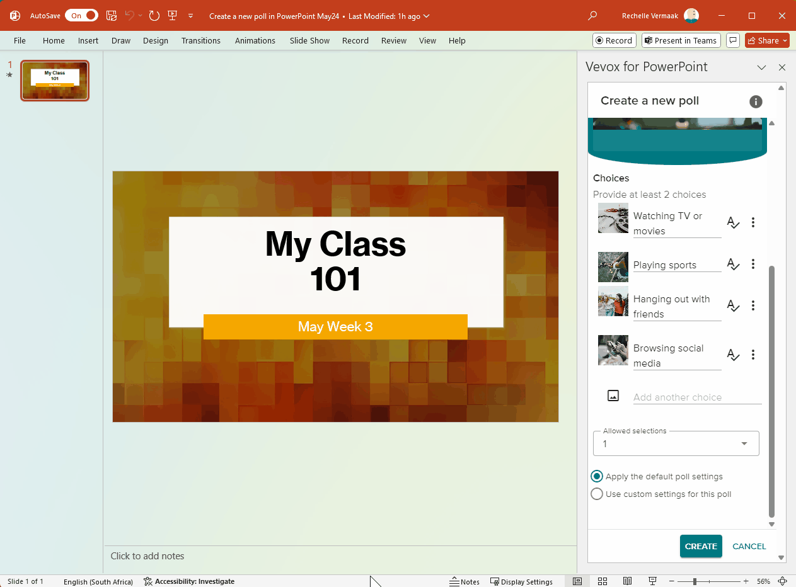Open the Review ribbon tab
Screen dimensions: 796x587
393,40
